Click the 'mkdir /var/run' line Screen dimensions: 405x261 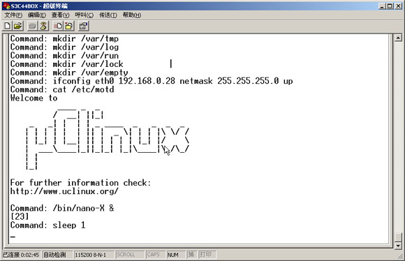tap(64, 56)
